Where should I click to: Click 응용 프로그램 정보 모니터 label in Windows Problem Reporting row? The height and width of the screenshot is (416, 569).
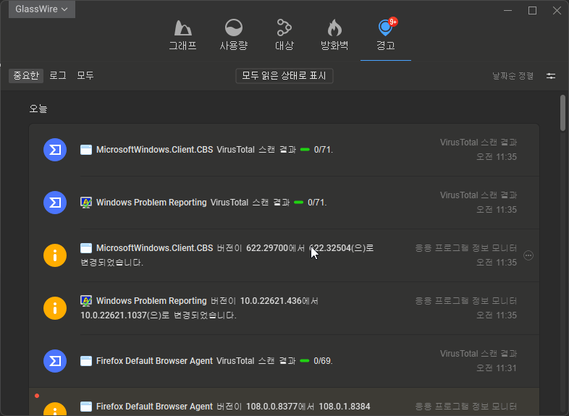pos(466,301)
